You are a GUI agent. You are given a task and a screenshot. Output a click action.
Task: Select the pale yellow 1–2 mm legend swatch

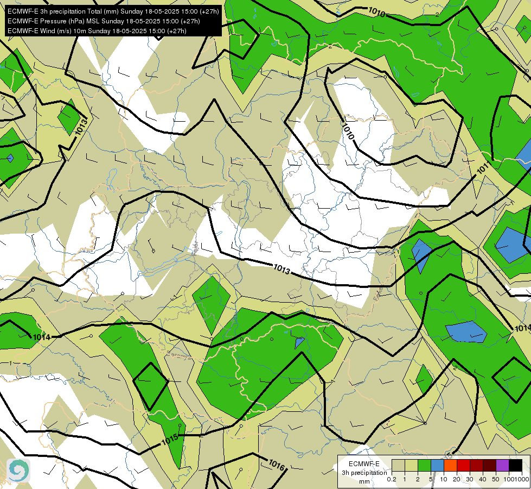(412, 465)
